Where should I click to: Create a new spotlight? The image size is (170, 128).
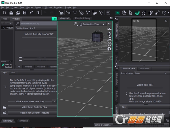pyautogui.click(x=88, y=13)
